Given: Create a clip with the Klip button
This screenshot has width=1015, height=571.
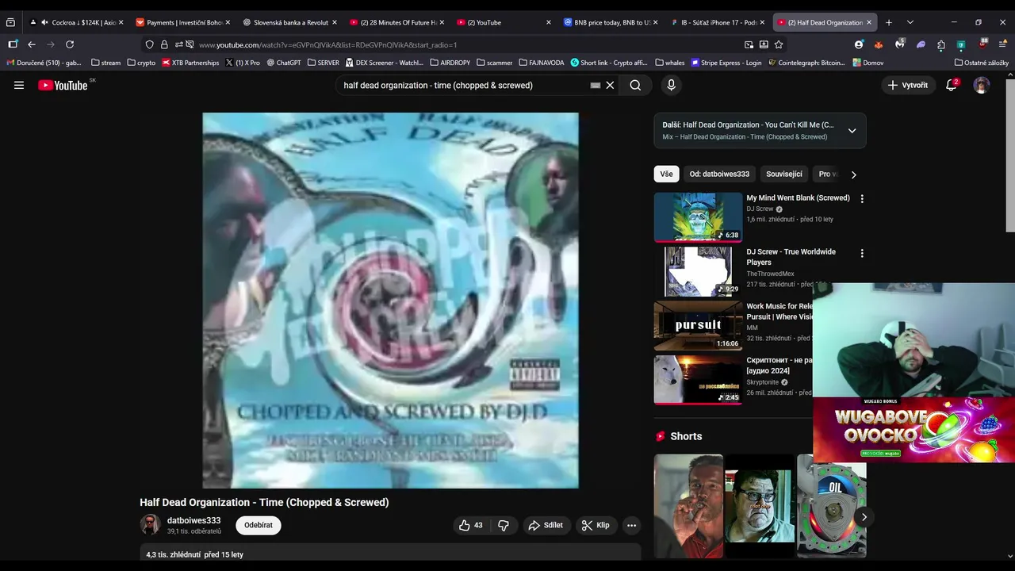Looking at the screenshot, I should pyautogui.click(x=596, y=525).
